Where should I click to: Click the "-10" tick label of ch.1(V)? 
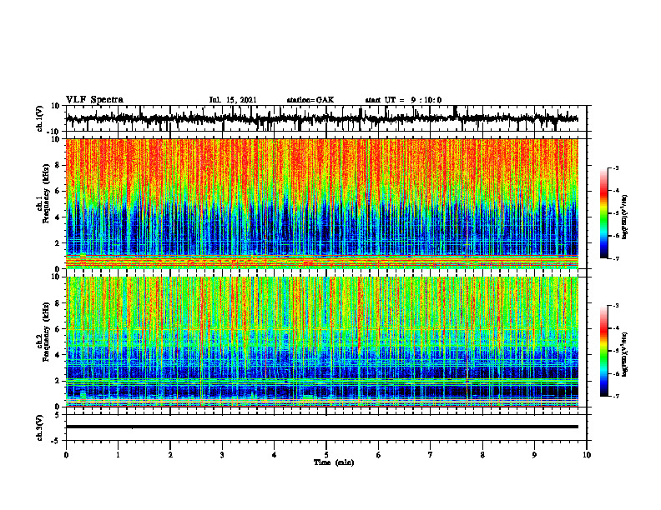pos(54,132)
